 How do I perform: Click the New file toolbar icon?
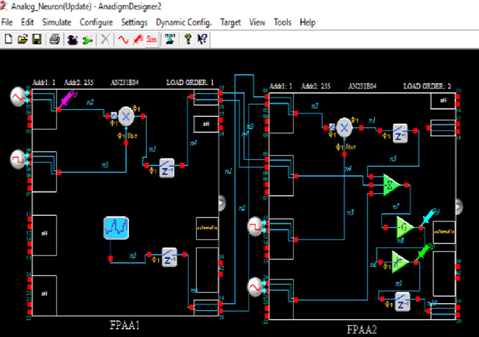tap(8, 39)
